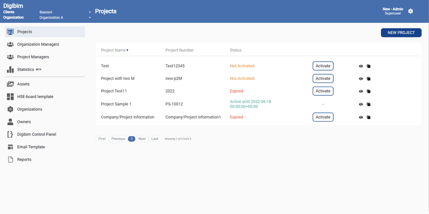Image resolution: width=429 pixels, height=214 pixels.
Task: Click the Digibim Control Panel braces icon
Action: 10,135
